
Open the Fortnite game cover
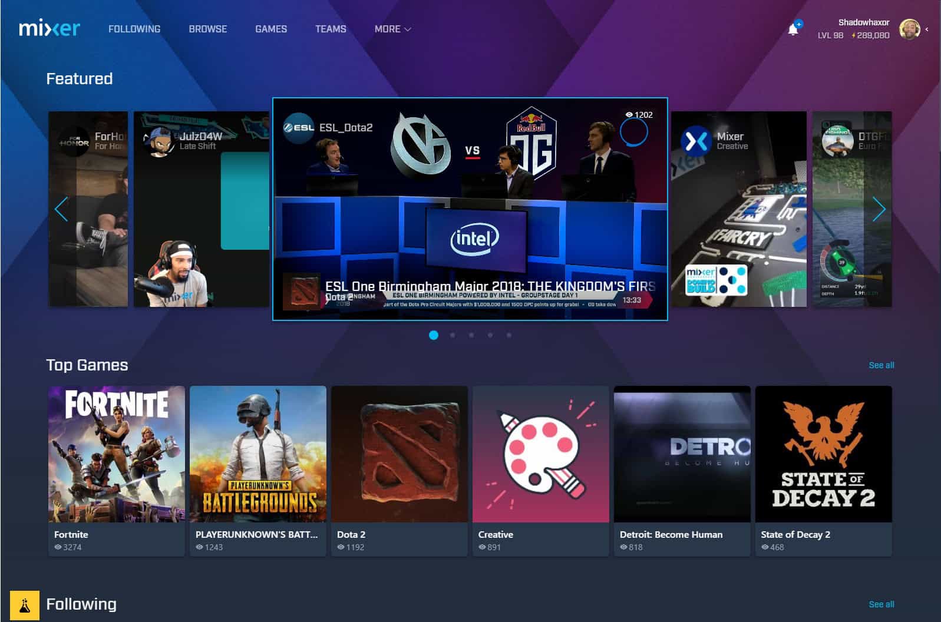click(117, 454)
